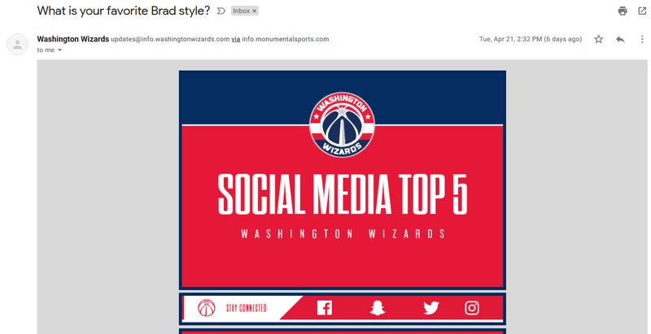Open the email in a new window
Screen dimensions: 651x334
click(x=642, y=11)
